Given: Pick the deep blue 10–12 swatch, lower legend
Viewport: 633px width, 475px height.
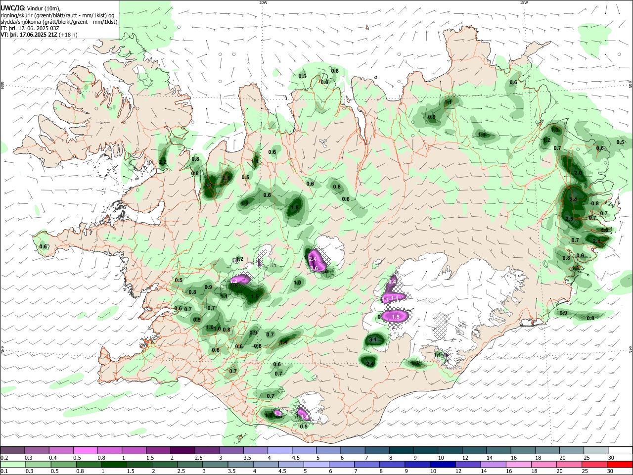Looking at the screenshot, I should (x=442, y=464).
